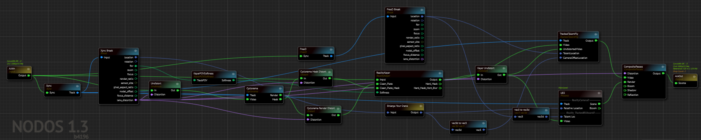The width and height of the screenshot is (701, 140).
Task: Click the Cyclorama Track input pin
Action: pos(248,95)
